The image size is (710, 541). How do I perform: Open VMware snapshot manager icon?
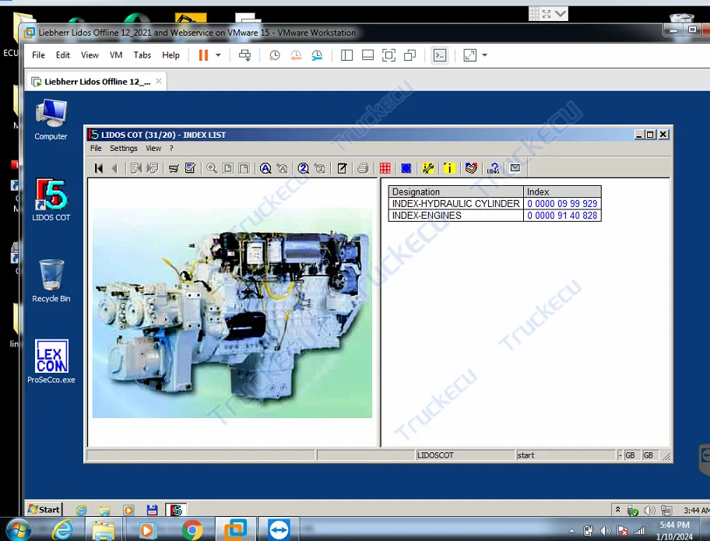pyautogui.click(x=317, y=55)
